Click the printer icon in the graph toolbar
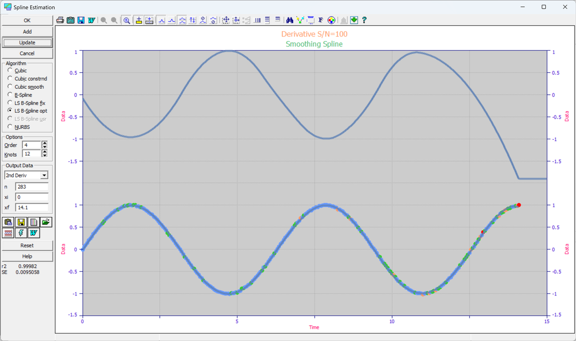The width and height of the screenshot is (576, 341). pos(60,20)
